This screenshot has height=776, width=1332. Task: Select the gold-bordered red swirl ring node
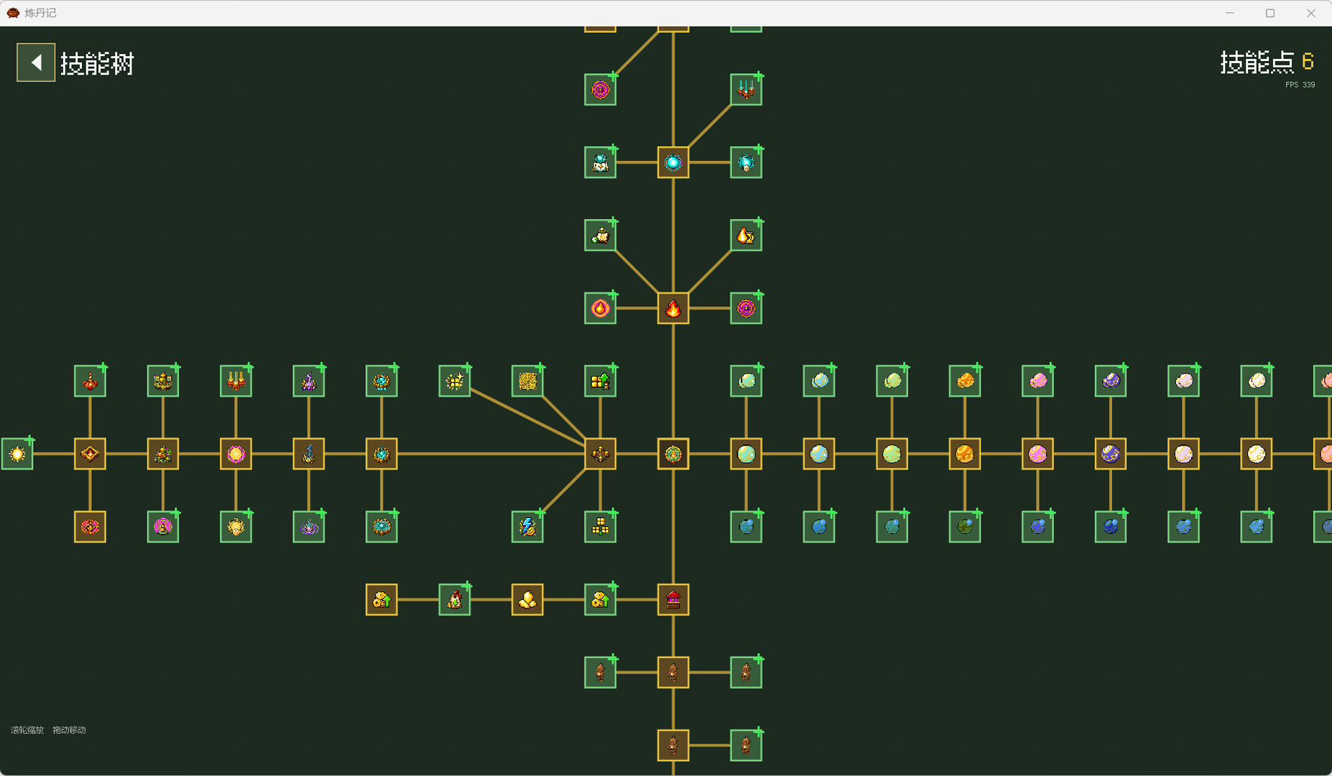pos(90,527)
